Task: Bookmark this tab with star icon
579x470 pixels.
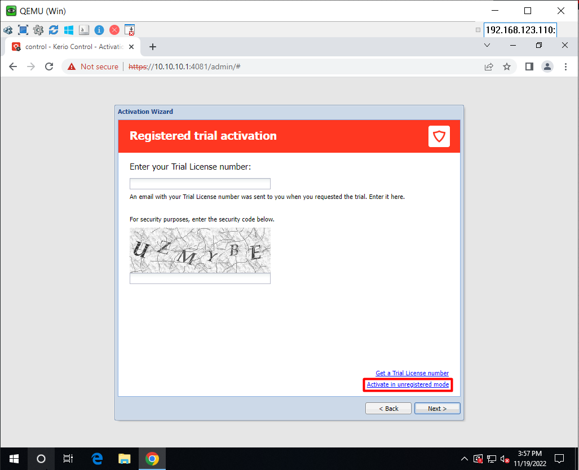Action: click(x=507, y=66)
